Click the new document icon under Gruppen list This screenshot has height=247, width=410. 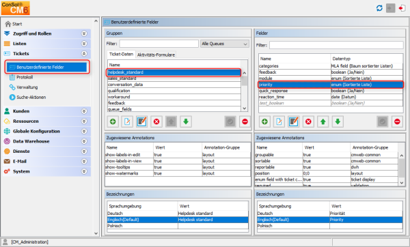[x=127, y=121]
